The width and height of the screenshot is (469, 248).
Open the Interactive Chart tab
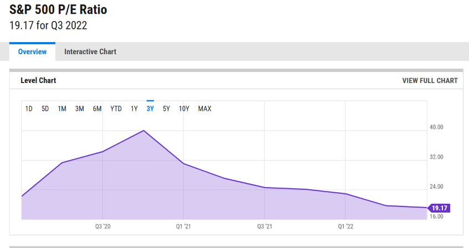[90, 51]
